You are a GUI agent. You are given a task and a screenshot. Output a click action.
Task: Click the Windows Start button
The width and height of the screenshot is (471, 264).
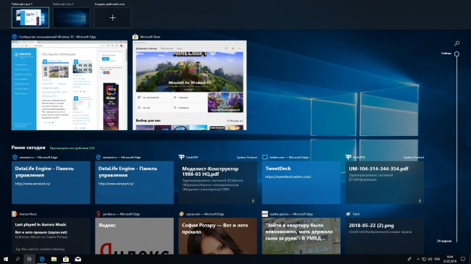(x=5, y=259)
